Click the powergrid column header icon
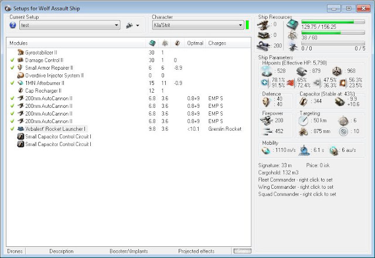This screenshot has height=258, width=375. (165, 43)
